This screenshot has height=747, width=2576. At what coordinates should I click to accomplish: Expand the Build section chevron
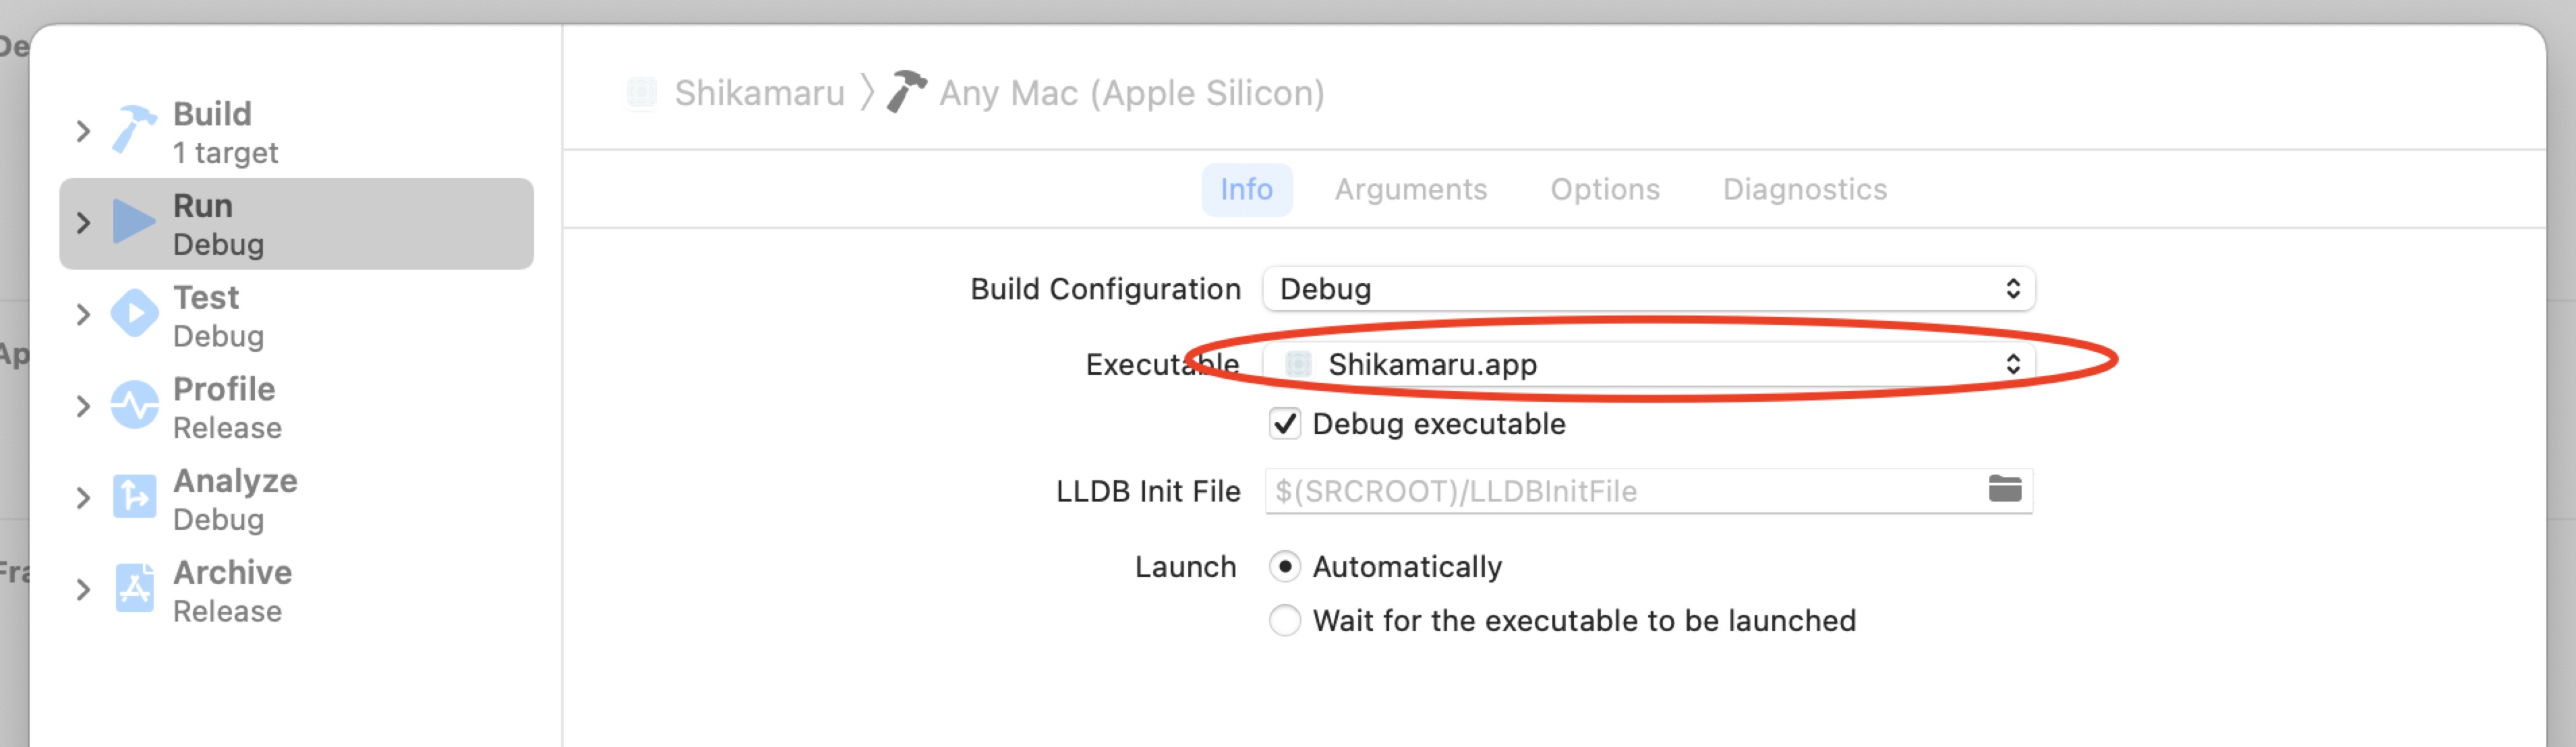tap(83, 131)
